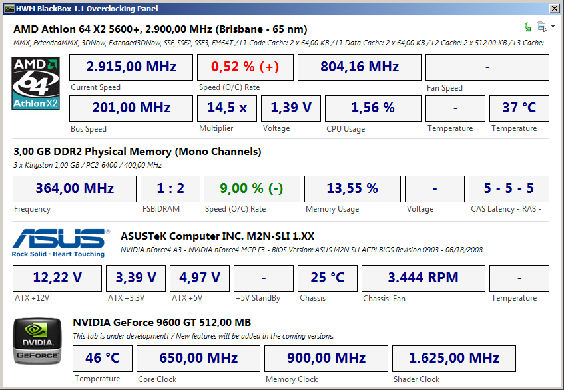Click the 364,00 MHz memory frequency value
This screenshot has height=390, width=564.
point(75,189)
